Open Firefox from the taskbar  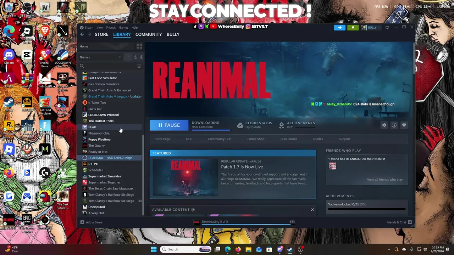(238, 249)
